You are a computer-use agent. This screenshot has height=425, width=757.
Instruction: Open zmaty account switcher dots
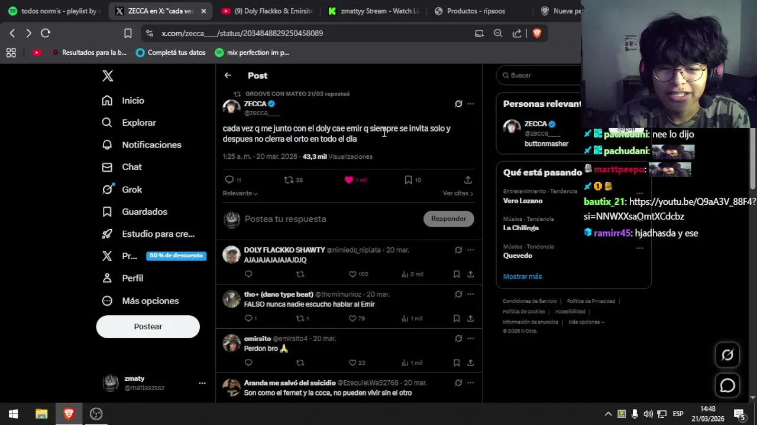(202, 383)
